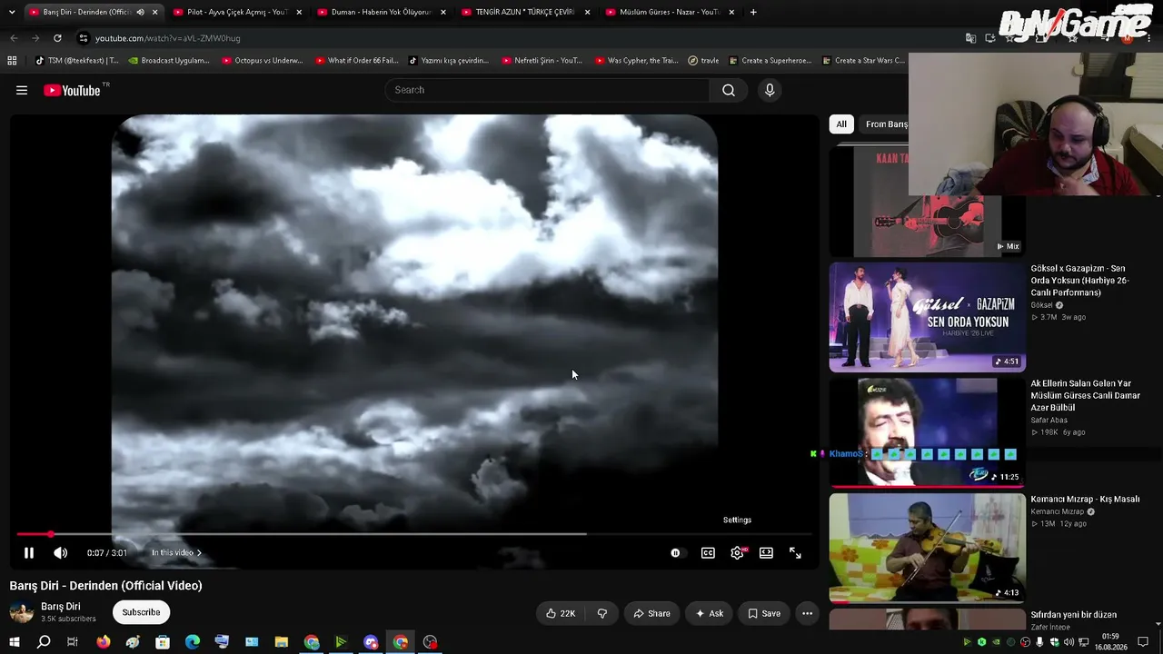Open the Nefretli Şirin bookmark
1163x654 pixels.
(542, 61)
